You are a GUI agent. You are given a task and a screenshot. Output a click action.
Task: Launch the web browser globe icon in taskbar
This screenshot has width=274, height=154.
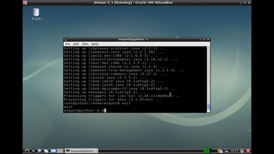(40, 151)
